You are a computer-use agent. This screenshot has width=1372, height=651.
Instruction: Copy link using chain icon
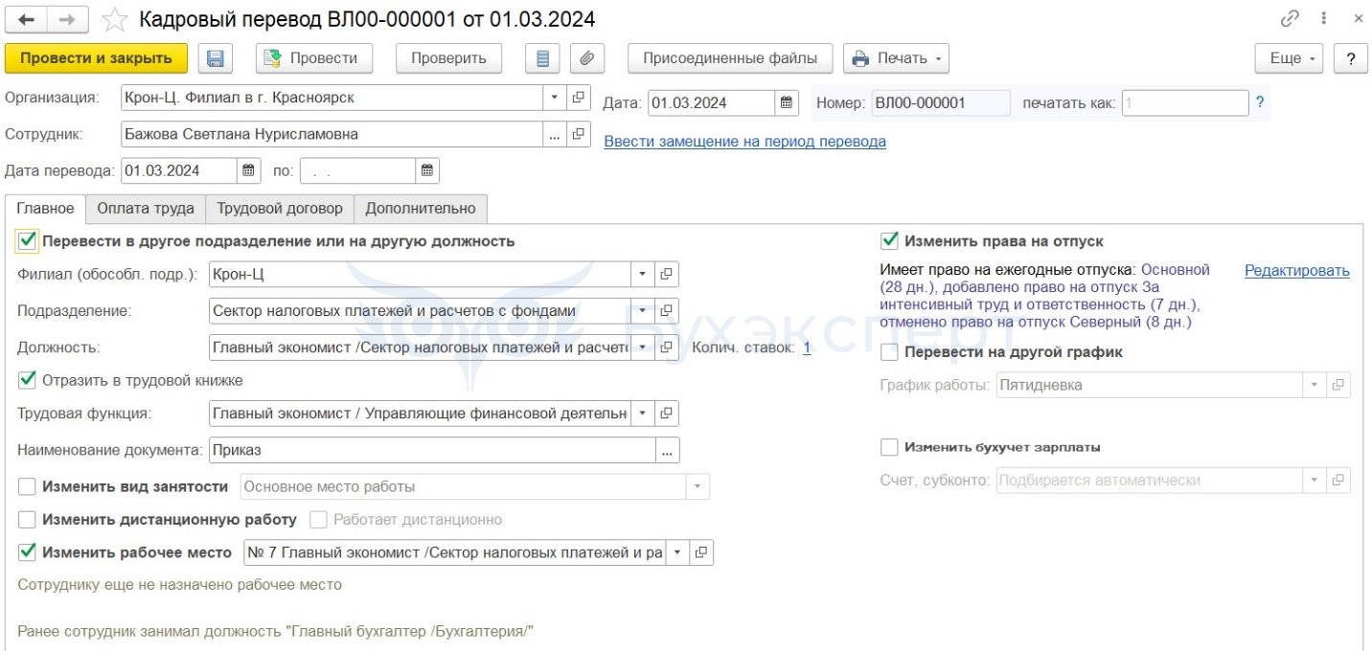pyautogui.click(x=1290, y=18)
